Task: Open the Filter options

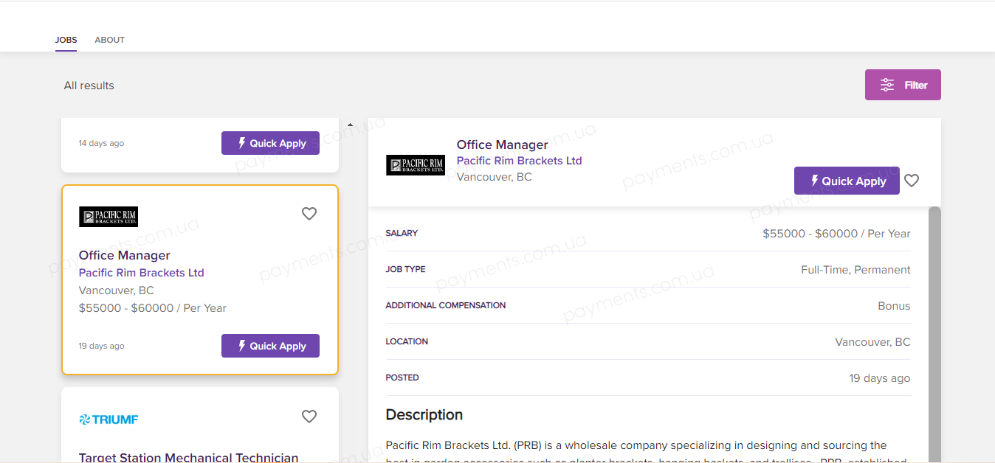Action: coord(903,85)
